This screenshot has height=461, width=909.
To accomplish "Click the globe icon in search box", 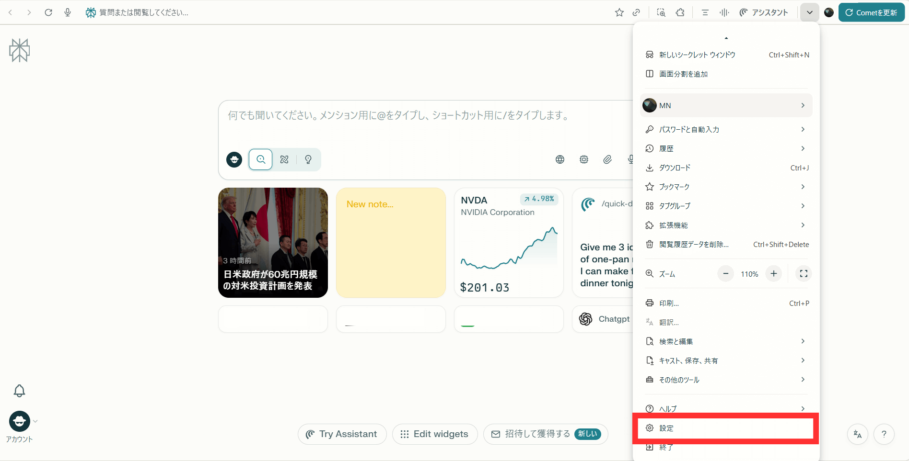I will click(x=559, y=159).
